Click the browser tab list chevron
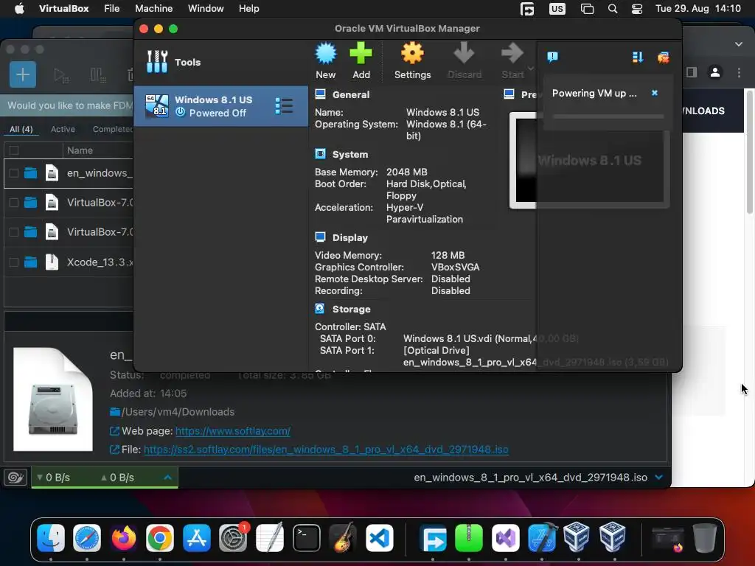This screenshot has width=755, height=566. click(739, 43)
